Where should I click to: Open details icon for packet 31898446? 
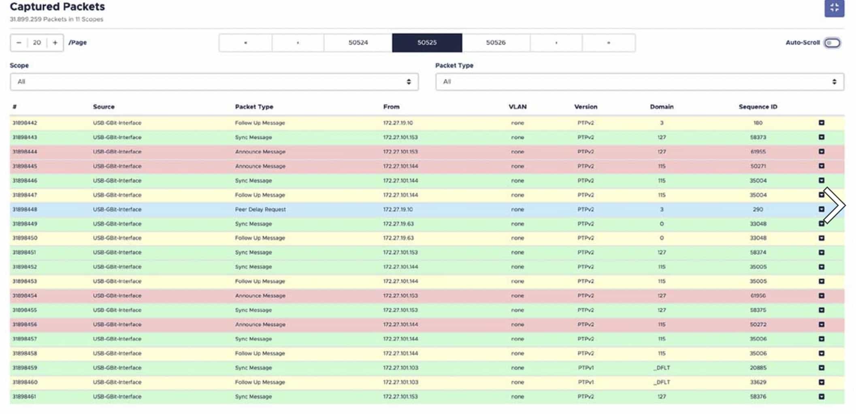tap(821, 181)
